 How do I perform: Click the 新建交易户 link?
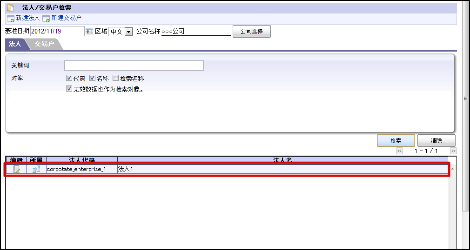(66, 18)
